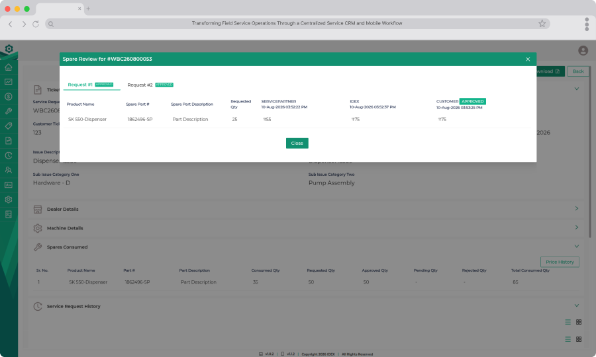Click the SERVICEPARTNER price ₹55
This screenshot has width=596, height=357.
point(267,119)
